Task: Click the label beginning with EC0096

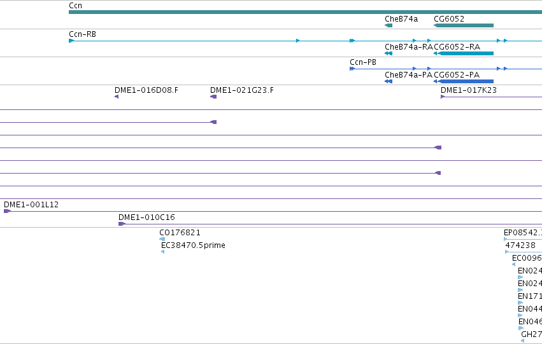Action: point(527,258)
